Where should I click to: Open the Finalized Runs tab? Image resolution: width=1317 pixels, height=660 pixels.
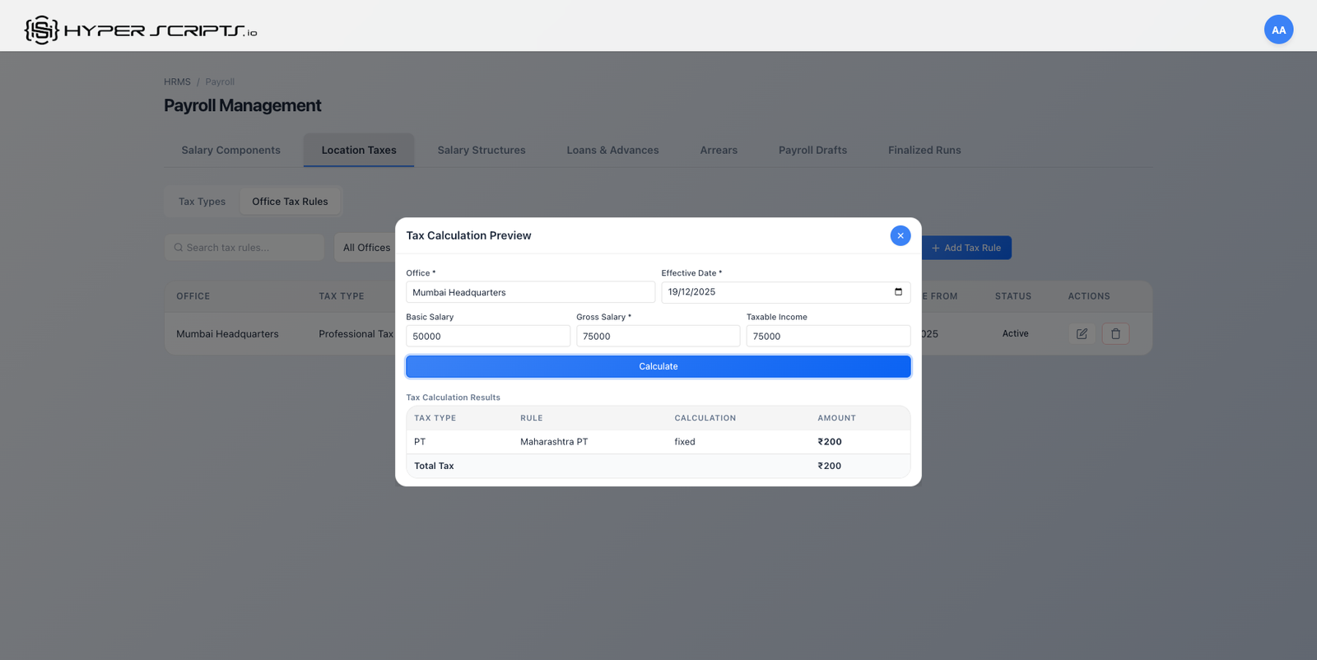pos(924,151)
